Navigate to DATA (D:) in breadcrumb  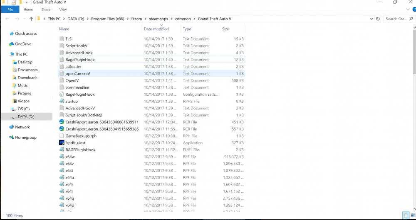(x=76, y=19)
